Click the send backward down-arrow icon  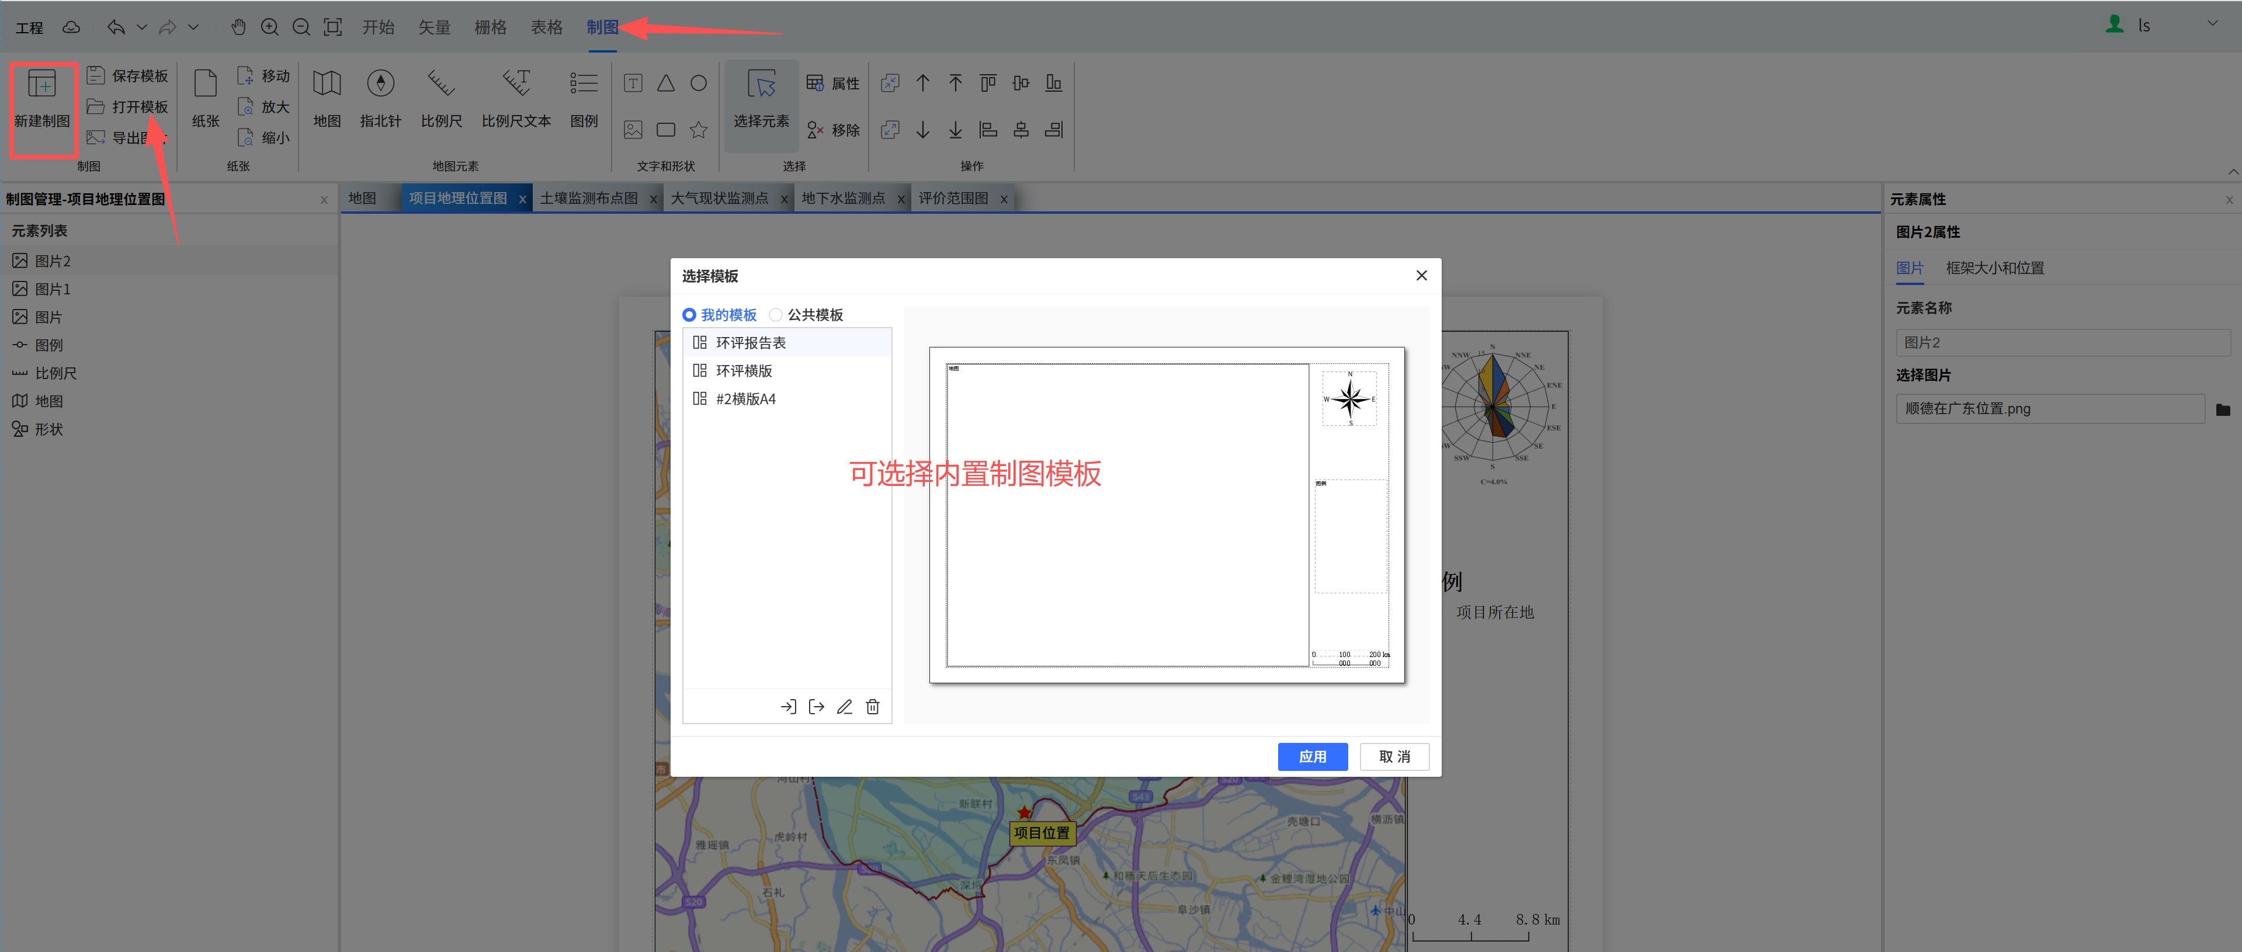click(922, 130)
